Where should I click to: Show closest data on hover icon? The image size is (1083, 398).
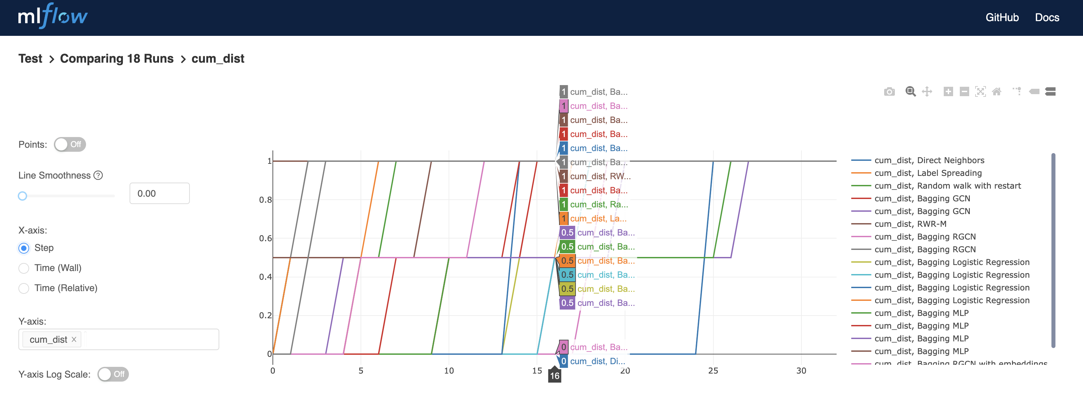click(x=1034, y=92)
